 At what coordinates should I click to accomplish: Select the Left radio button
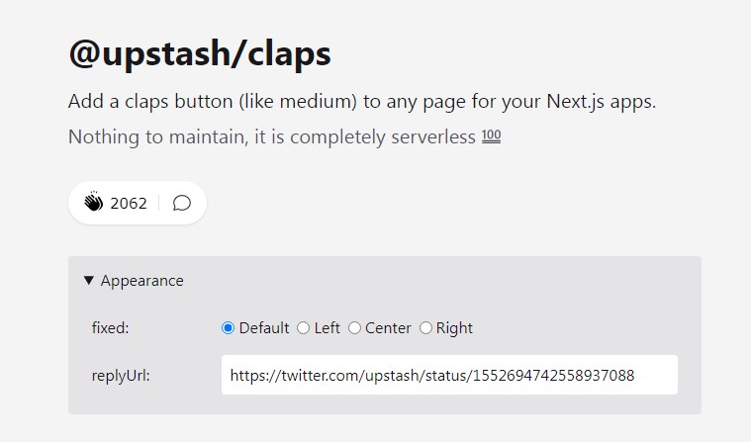(304, 328)
